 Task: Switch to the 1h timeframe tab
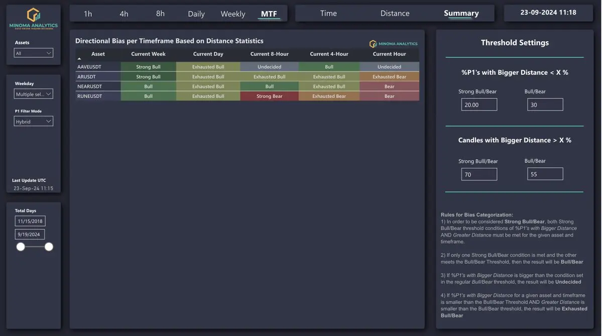click(x=88, y=14)
